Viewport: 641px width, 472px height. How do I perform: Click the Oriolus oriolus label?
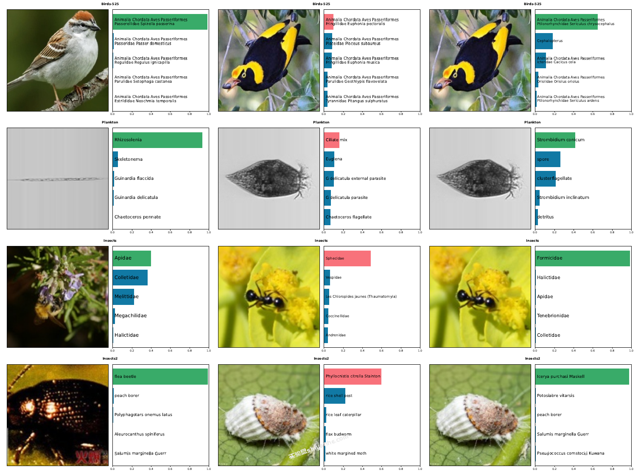(571, 79)
